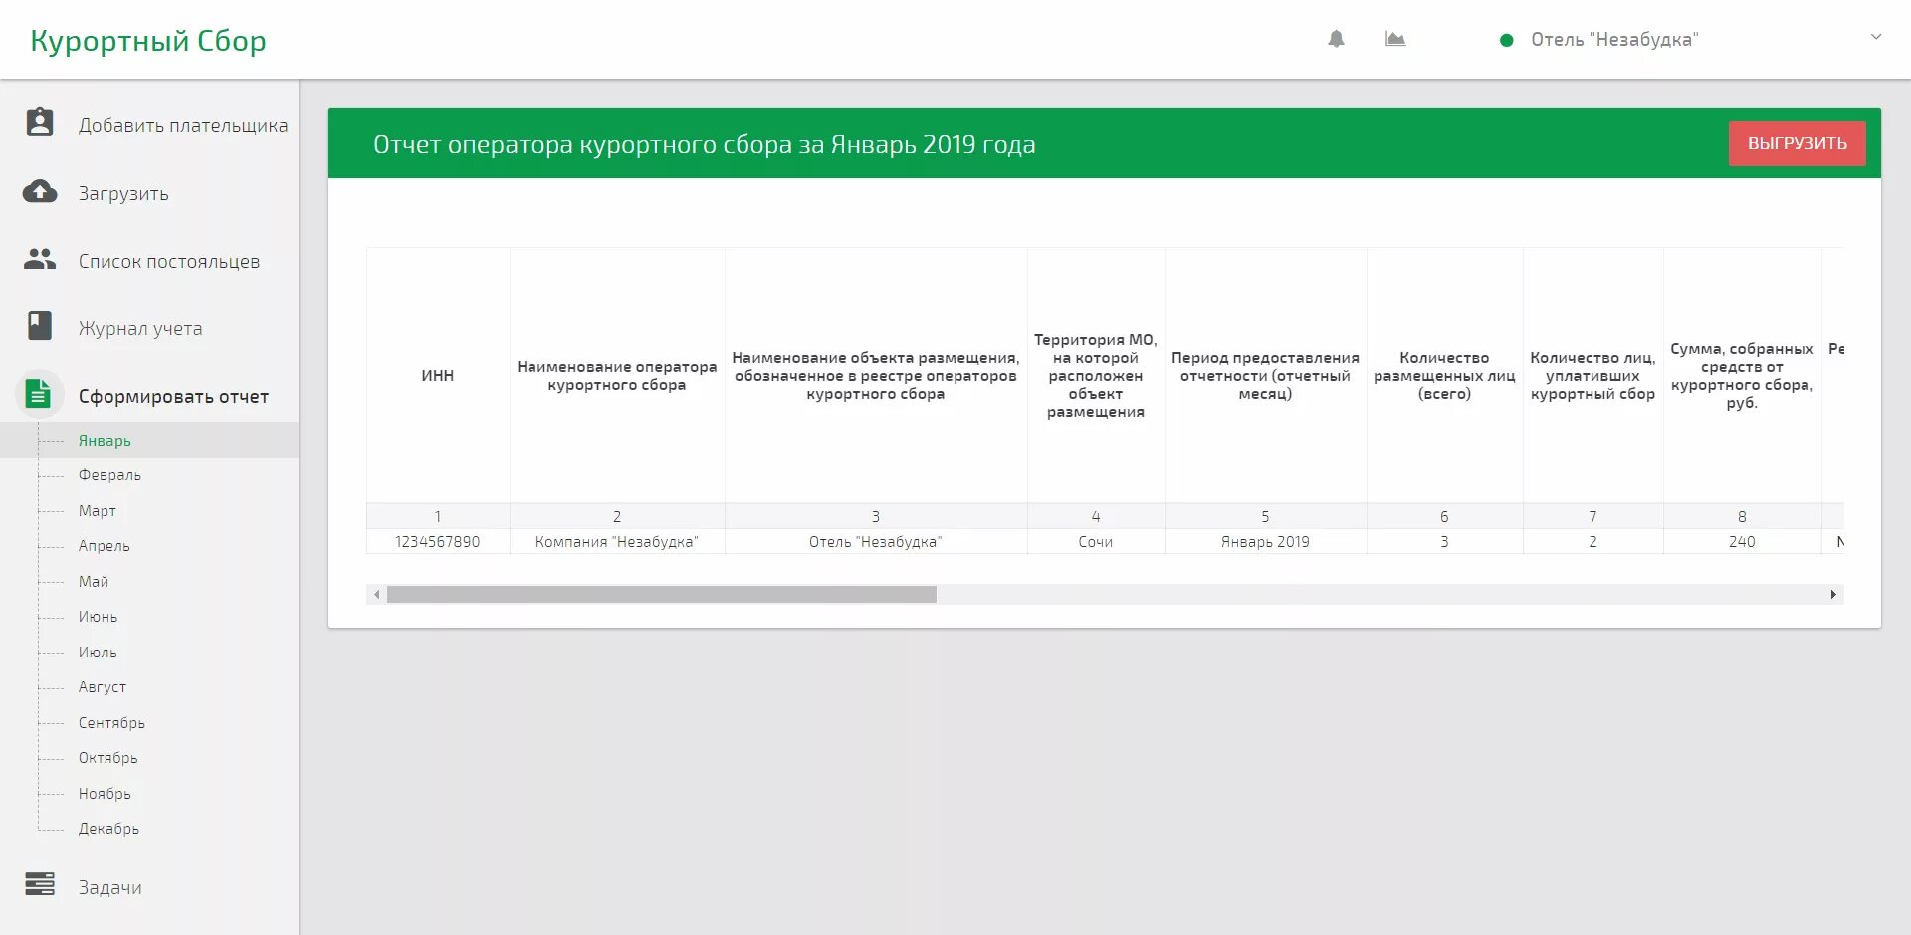Select Июнь report month
Screen dimensions: 1911x935
(98, 617)
